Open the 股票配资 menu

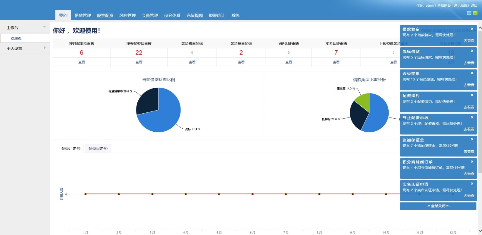tap(105, 15)
